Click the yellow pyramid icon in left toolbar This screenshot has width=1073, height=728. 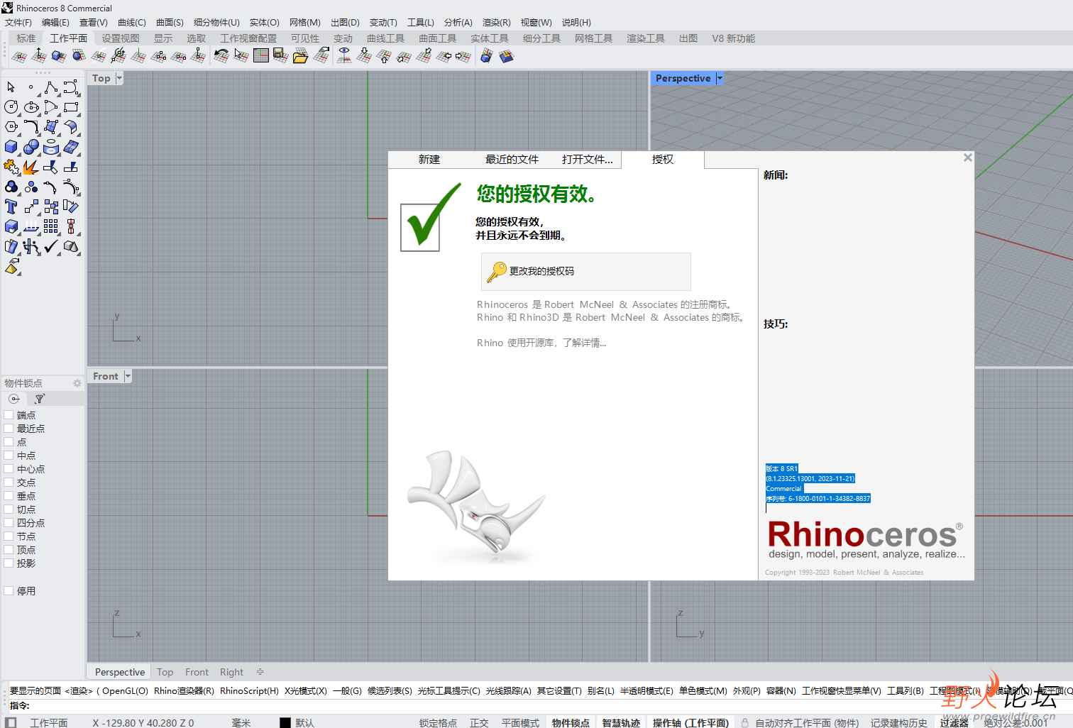[x=11, y=267]
